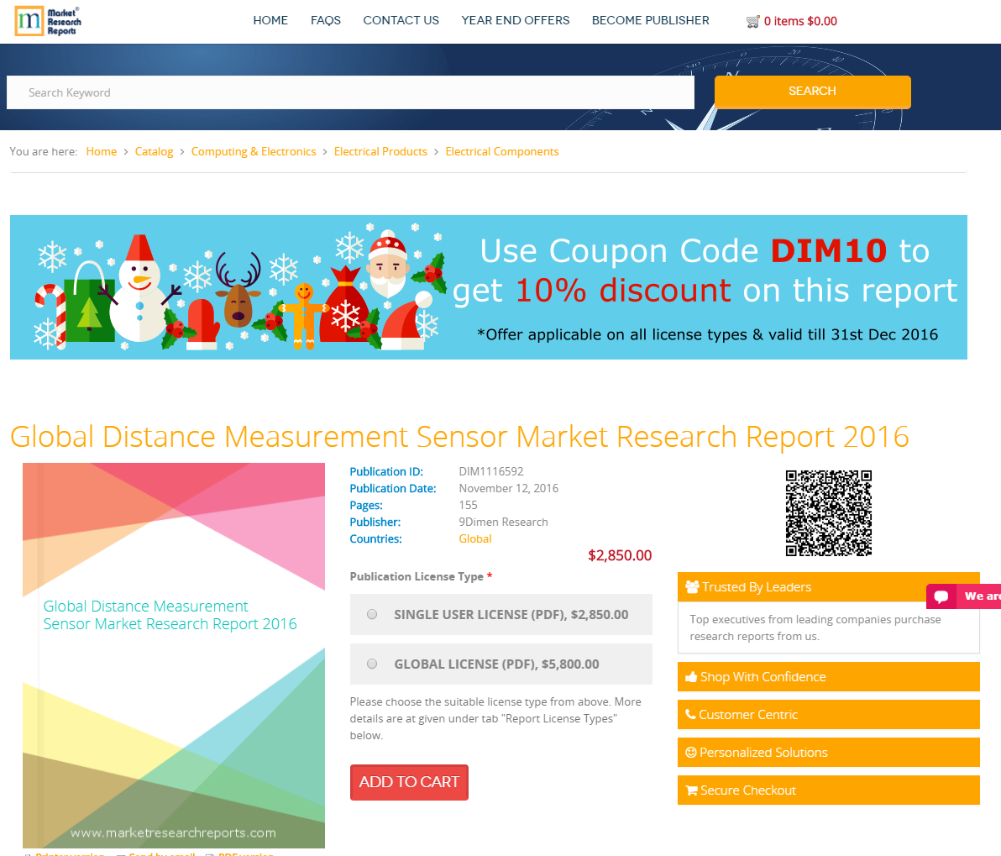Click the smiley icon beside Personalized Solutions
This screenshot has width=1001, height=856.
(x=691, y=753)
